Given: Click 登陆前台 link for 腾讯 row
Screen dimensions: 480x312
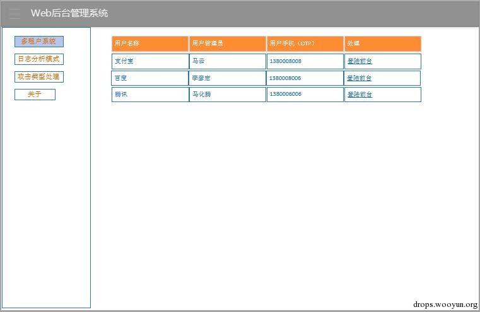Looking at the screenshot, I should pyautogui.click(x=360, y=95).
